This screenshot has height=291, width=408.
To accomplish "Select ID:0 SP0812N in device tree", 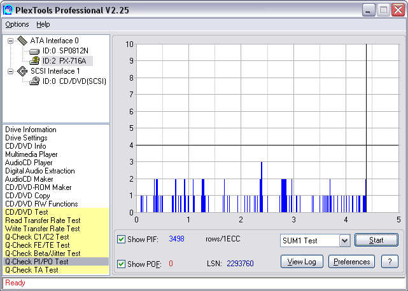I will pos(66,51).
